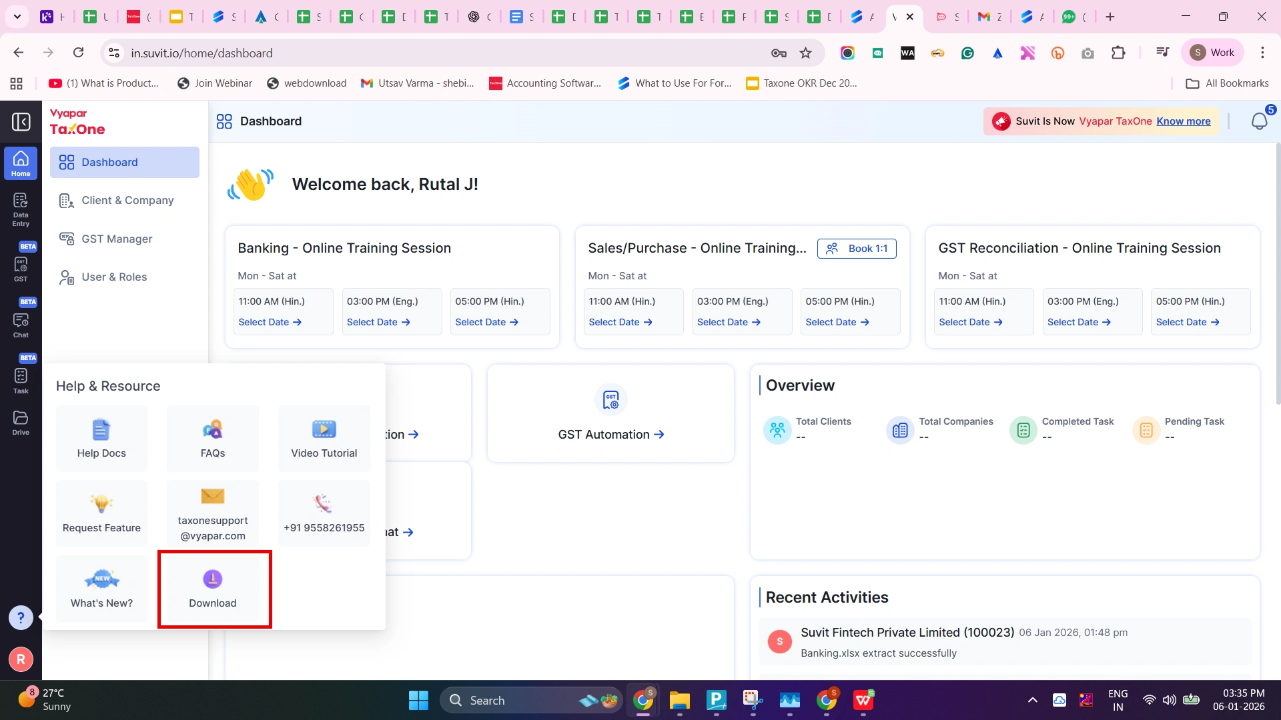Expand the Windows system tray hidden icons
1281x720 pixels.
pos(1032,700)
